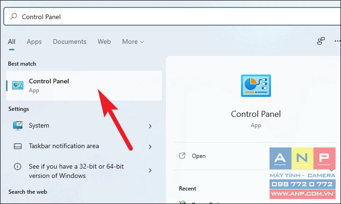Screen dimensions: 341x204
Task: Click the search magnifier icon
Action: (x=14, y=16)
